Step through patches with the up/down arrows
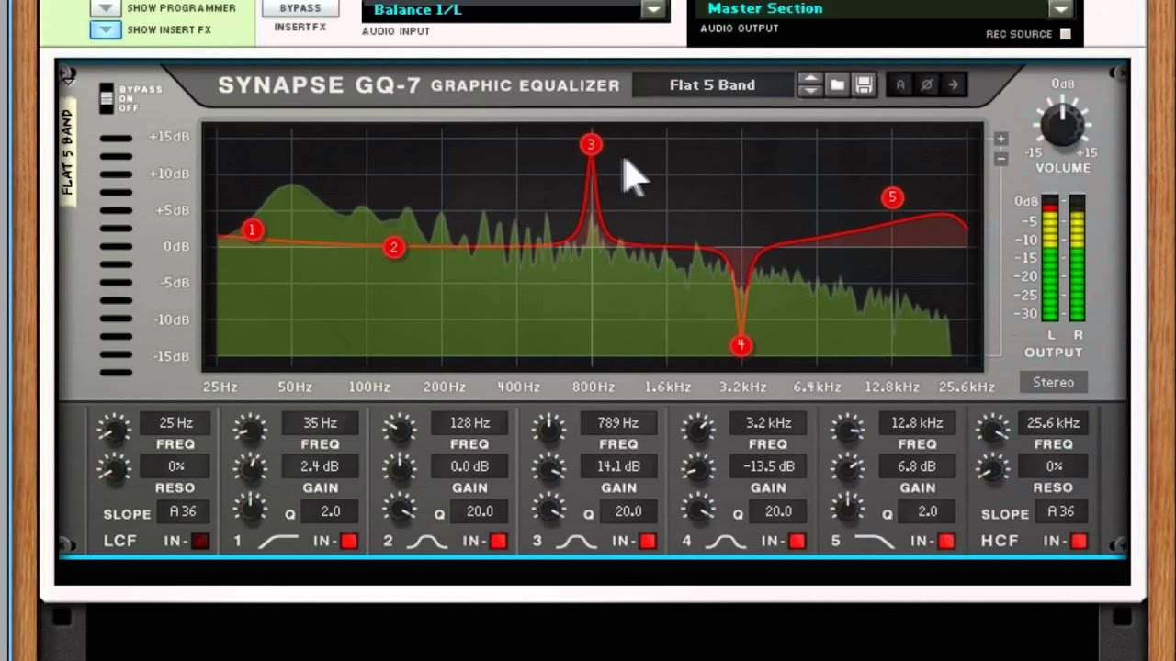Image resolution: width=1176 pixels, height=661 pixels. pyautogui.click(x=810, y=85)
